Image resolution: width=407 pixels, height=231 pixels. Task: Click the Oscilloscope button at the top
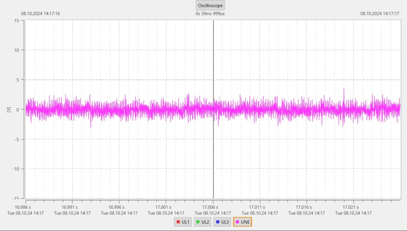[210, 6]
